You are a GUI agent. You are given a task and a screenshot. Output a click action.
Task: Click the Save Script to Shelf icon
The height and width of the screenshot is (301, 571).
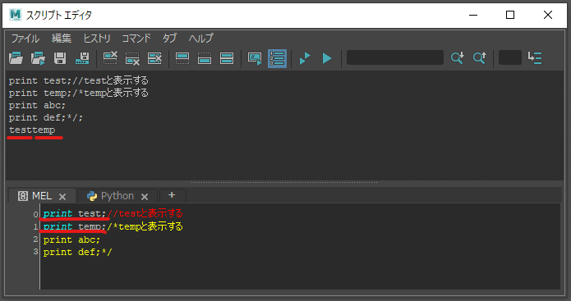pyautogui.click(x=82, y=58)
